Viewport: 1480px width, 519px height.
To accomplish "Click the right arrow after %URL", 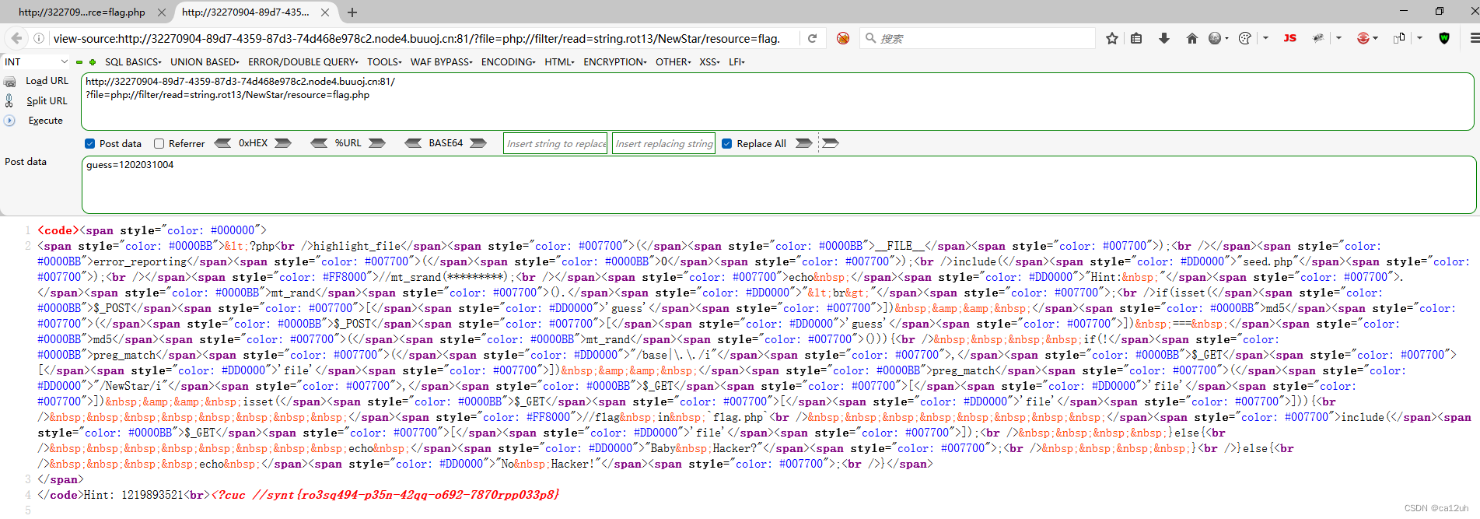I will pyautogui.click(x=377, y=143).
